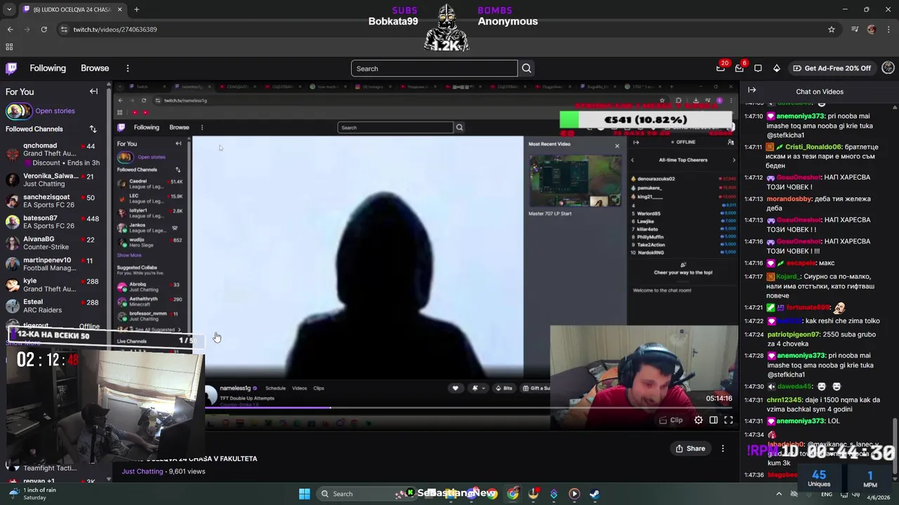Open stories link in sidebar
The width and height of the screenshot is (899, 505).
pos(55,111)
